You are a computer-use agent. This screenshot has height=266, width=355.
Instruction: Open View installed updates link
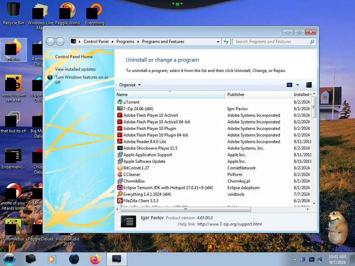pyautogui.click(x=75, y=69)
